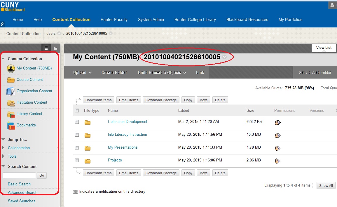Click the Show All button

326,185
